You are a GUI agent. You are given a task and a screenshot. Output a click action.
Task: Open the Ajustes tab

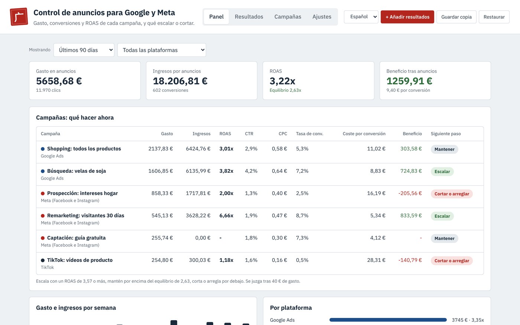322,17
